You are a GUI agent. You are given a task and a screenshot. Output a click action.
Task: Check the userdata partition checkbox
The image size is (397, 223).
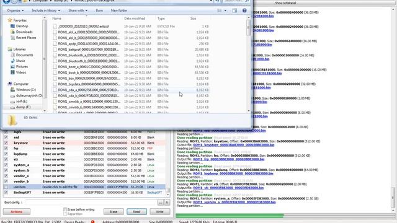pyautogui.click(x=6, y=187)
